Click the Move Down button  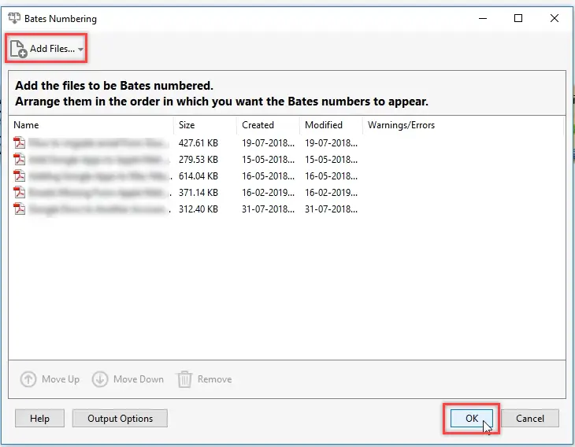click(128, 379)
